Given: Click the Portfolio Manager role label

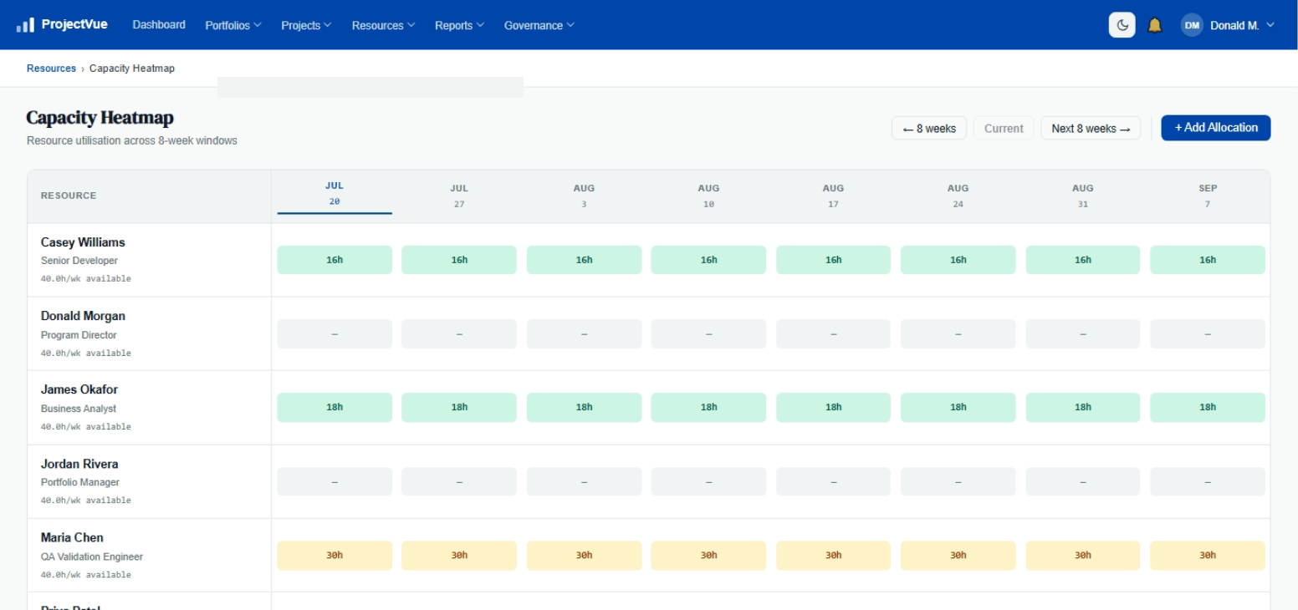Looking at the screenshot, I should tap(80, 482).
